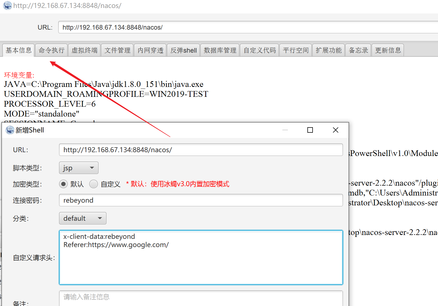Click the MODE="standalone" line
Viewport: 438px width, 306px height.
click(x=41, y=114)
